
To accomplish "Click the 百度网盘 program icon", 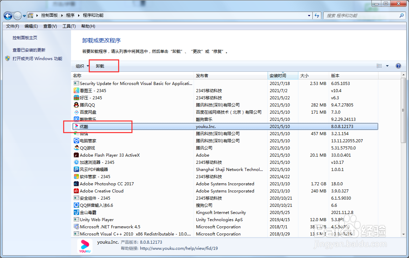I will pos(76,112).
